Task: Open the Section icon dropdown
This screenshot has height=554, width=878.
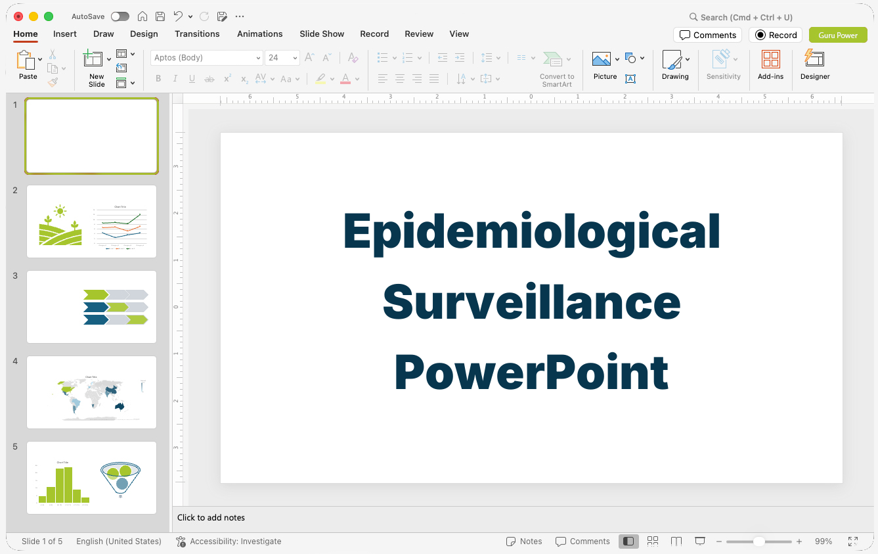Action: (125, 83)
